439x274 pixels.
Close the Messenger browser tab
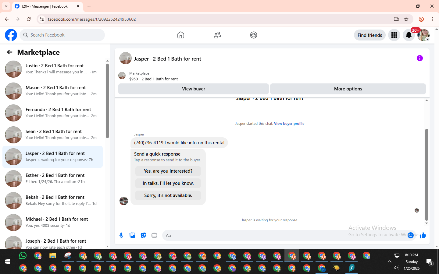pos(78,6)
